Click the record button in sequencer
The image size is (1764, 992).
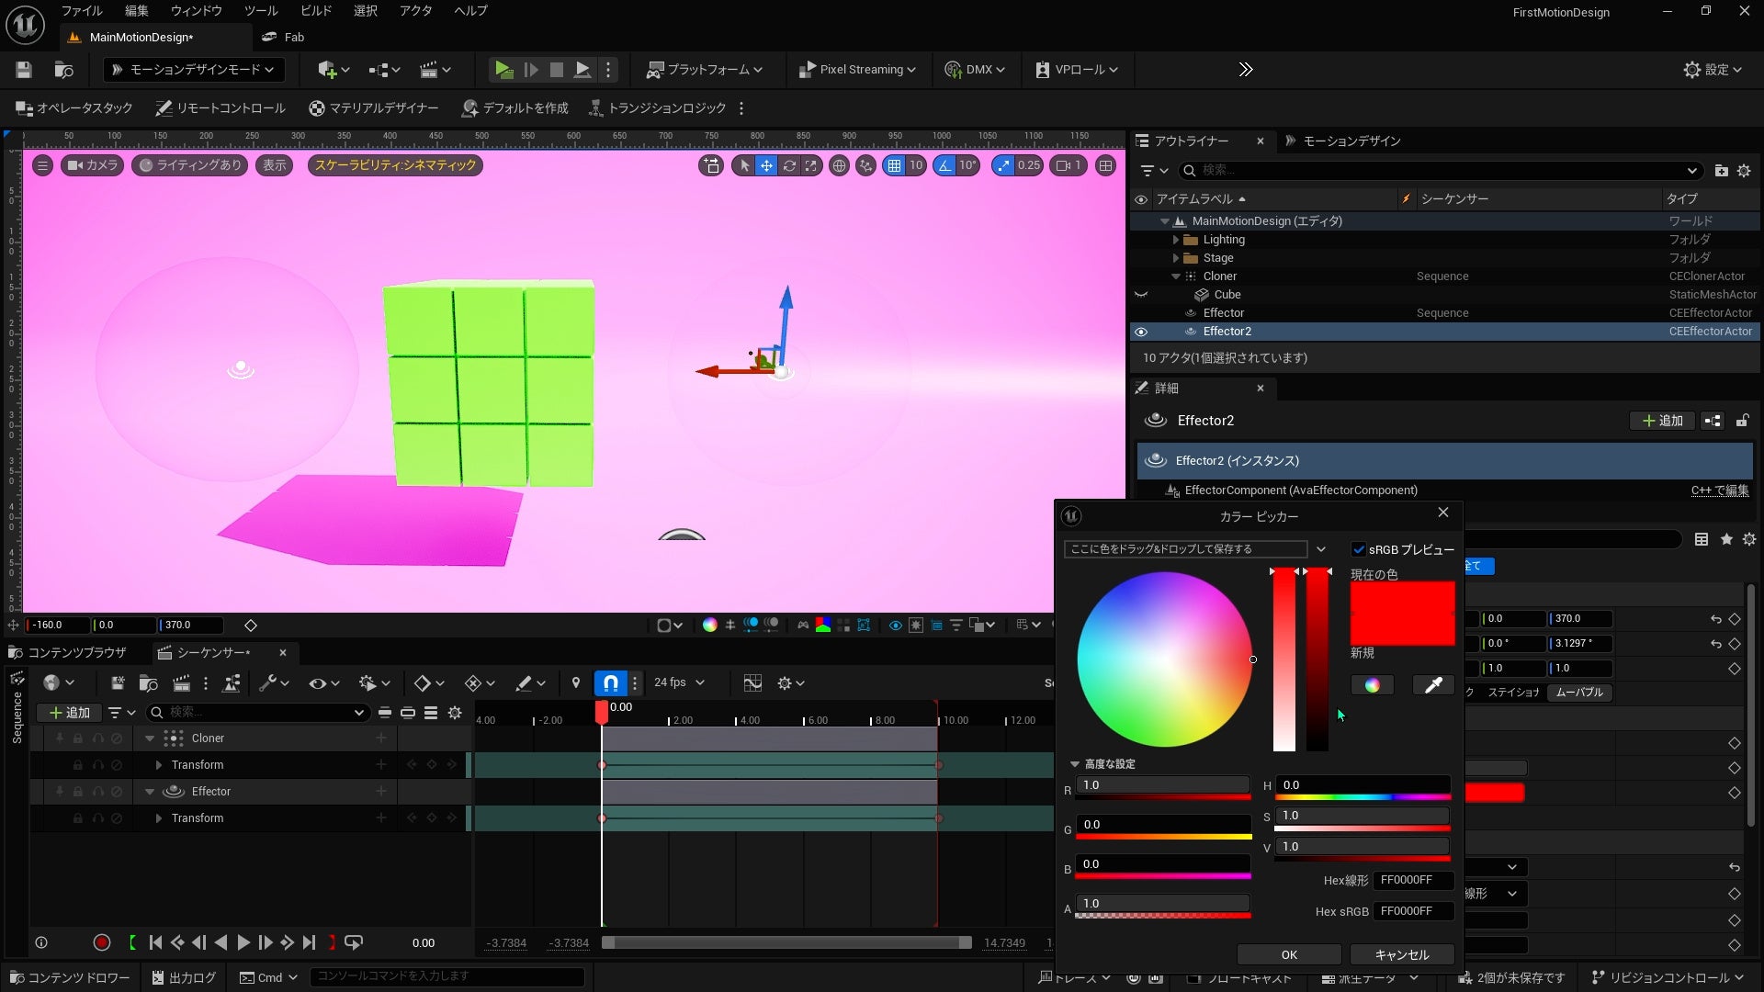102,942
